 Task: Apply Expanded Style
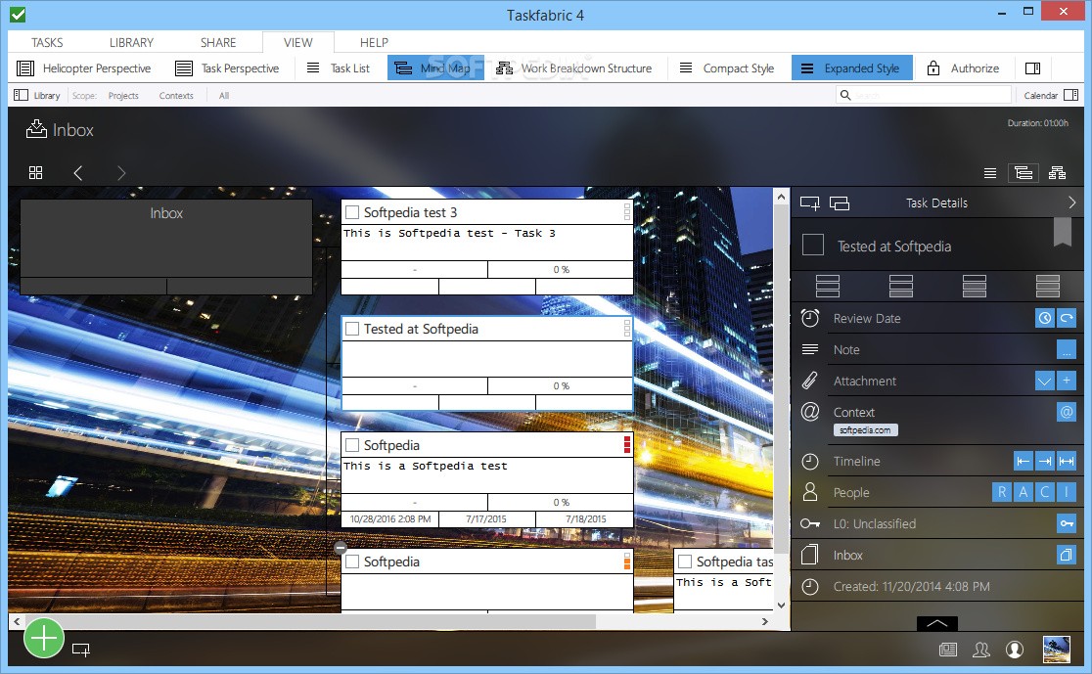851,68
